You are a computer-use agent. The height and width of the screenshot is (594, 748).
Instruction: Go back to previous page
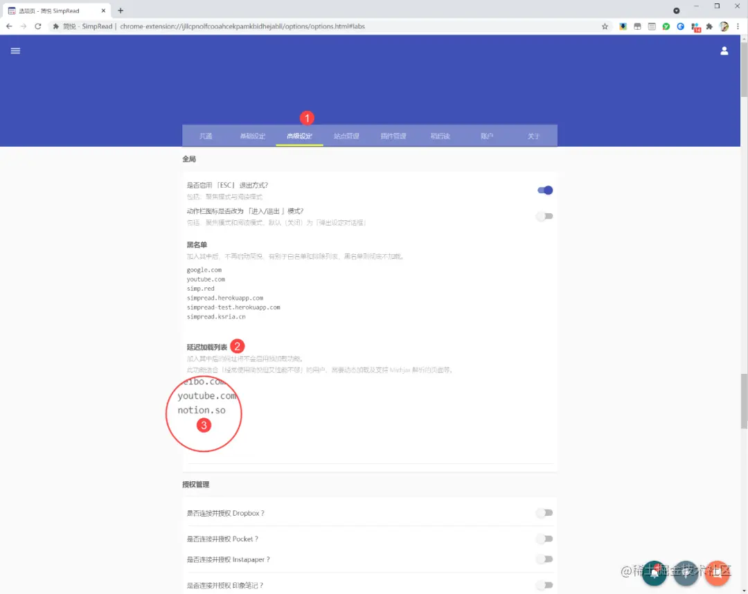point(9,26)
